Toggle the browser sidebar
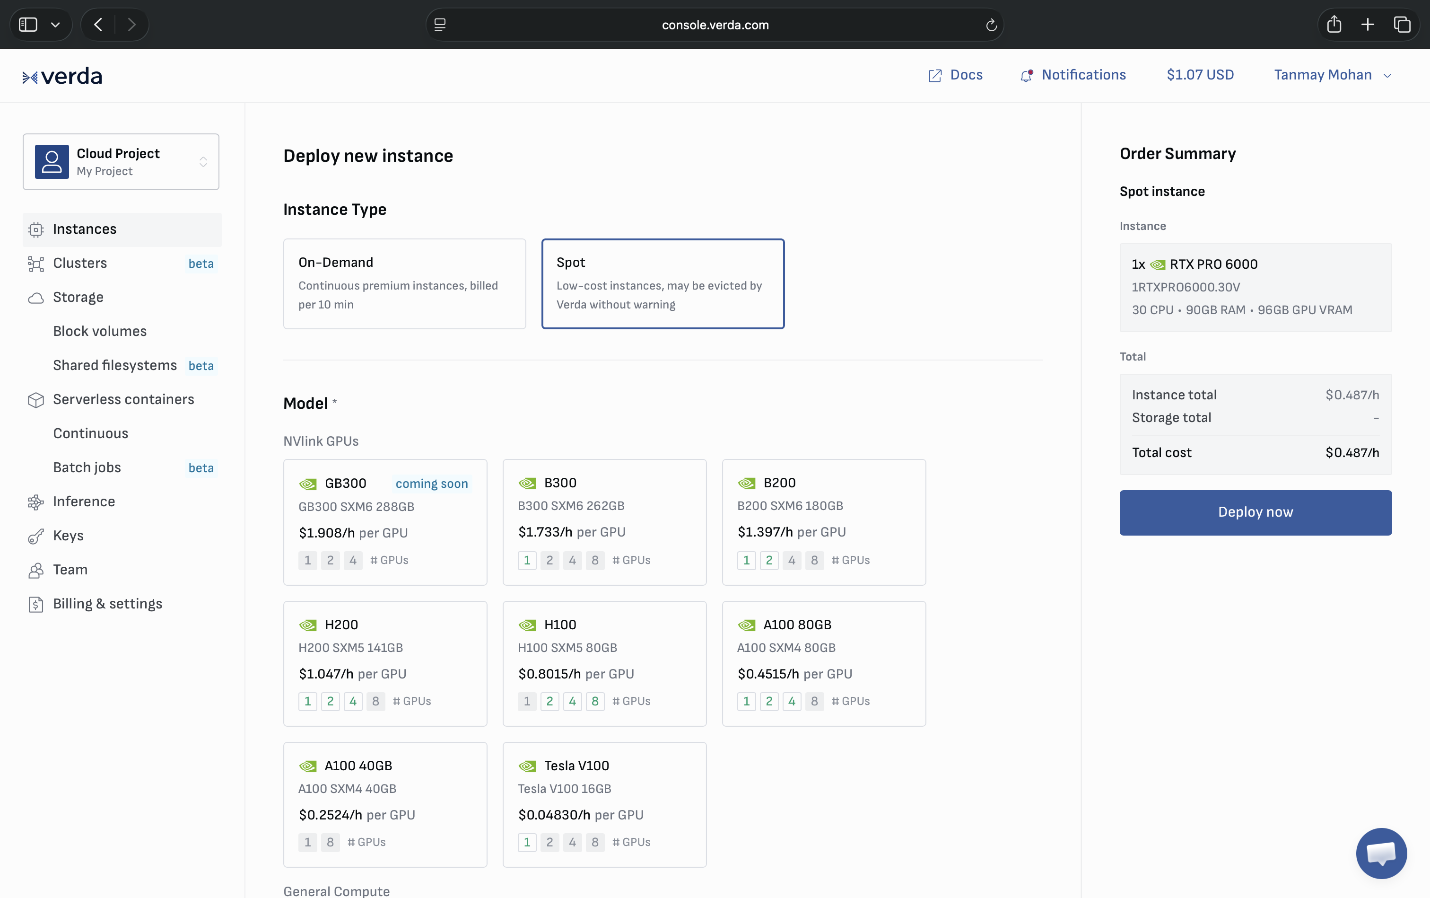This screenshot has width=1430, height=898. tap(28, 24)
